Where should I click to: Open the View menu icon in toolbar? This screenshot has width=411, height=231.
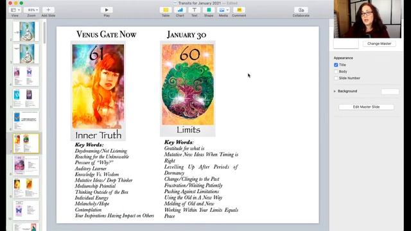tap(15, 10)
